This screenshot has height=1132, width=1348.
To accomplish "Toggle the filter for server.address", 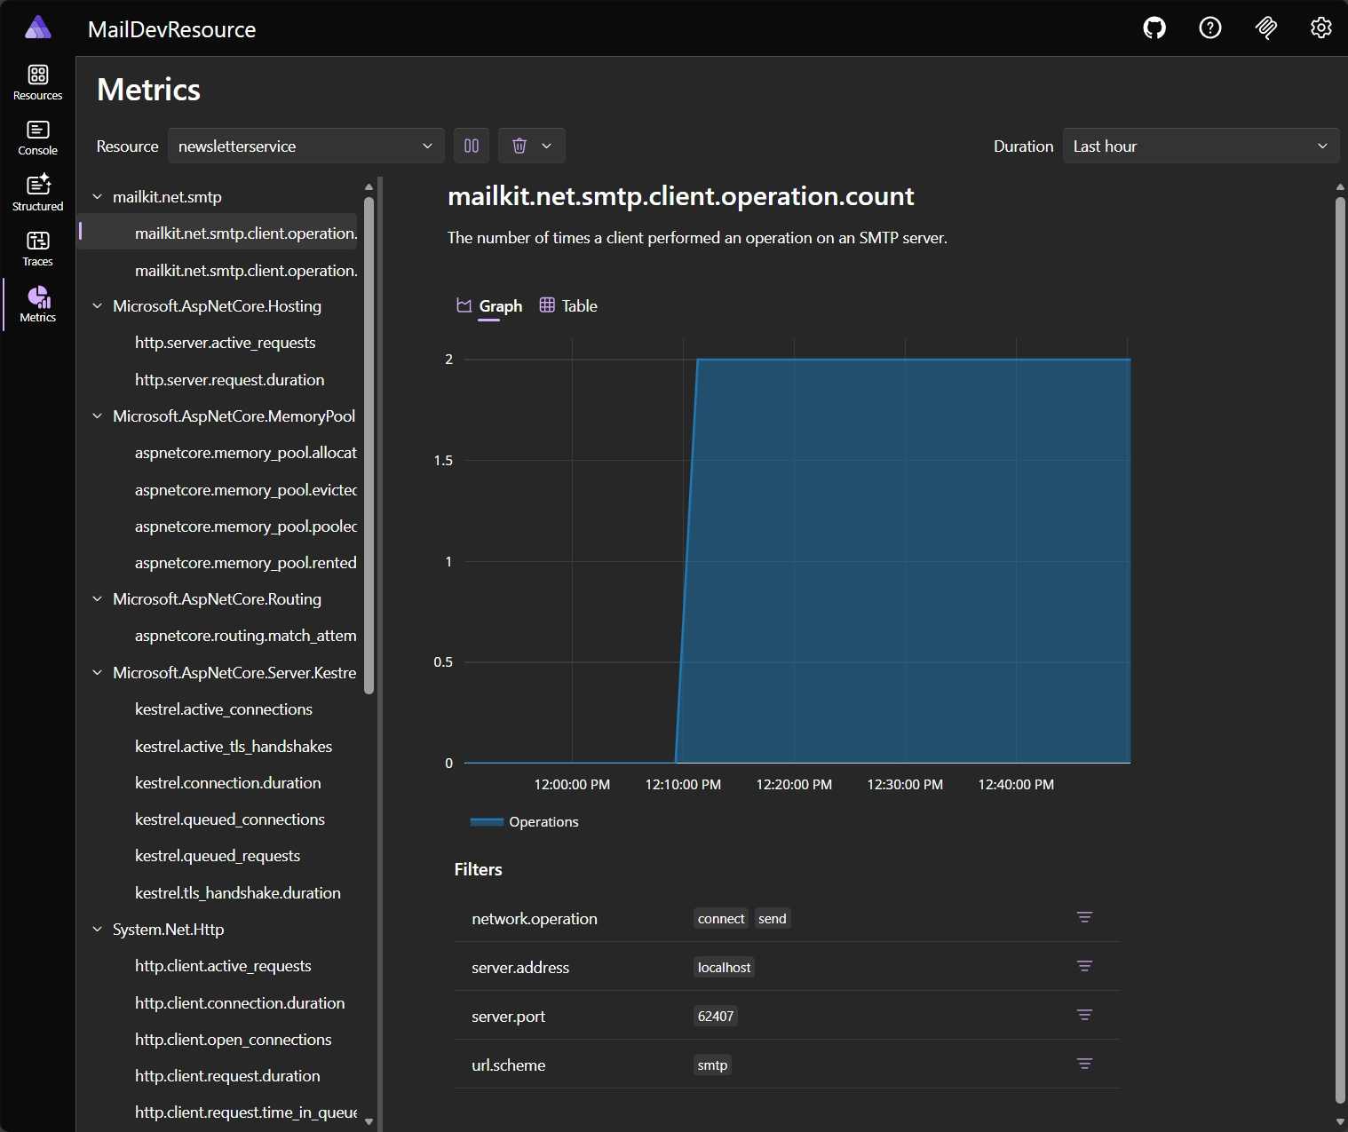I will point(1085,966).
